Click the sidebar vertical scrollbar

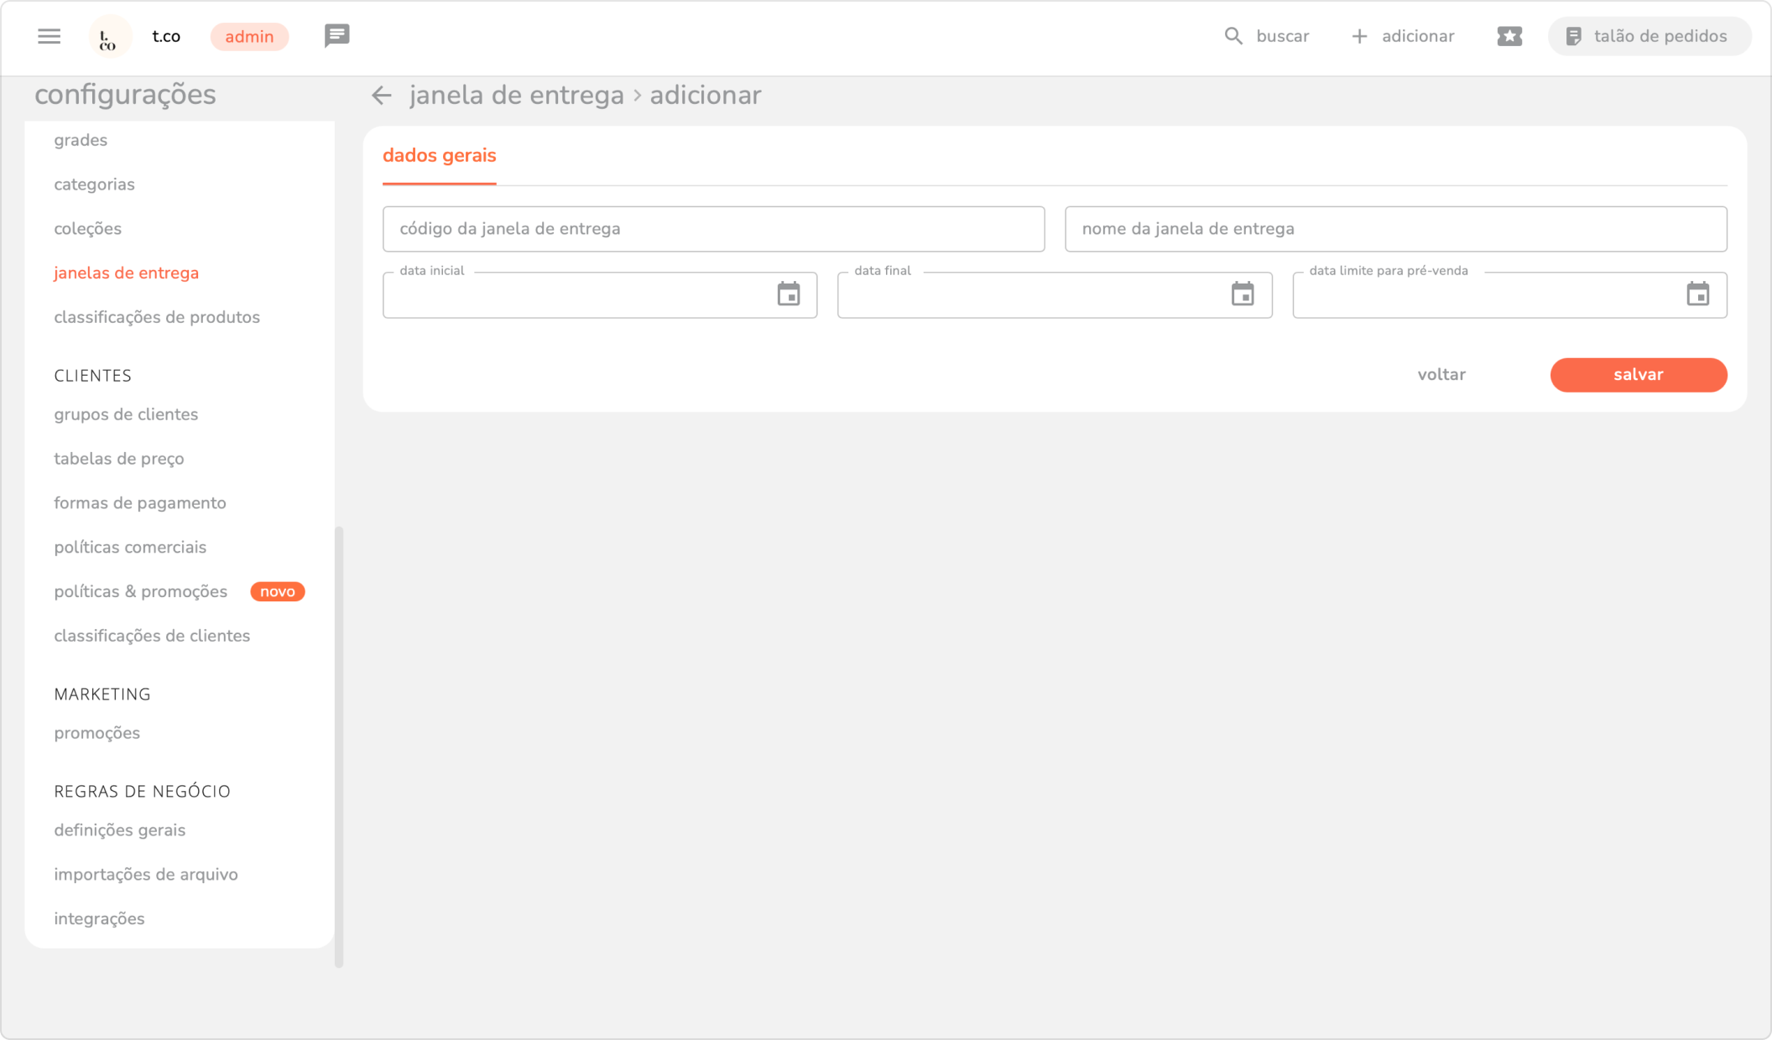(339, 745)
